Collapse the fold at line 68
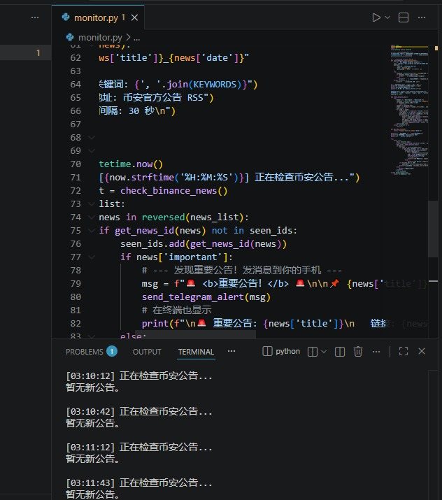This screenshot has height=500, width=442. [x=92, y=138]
